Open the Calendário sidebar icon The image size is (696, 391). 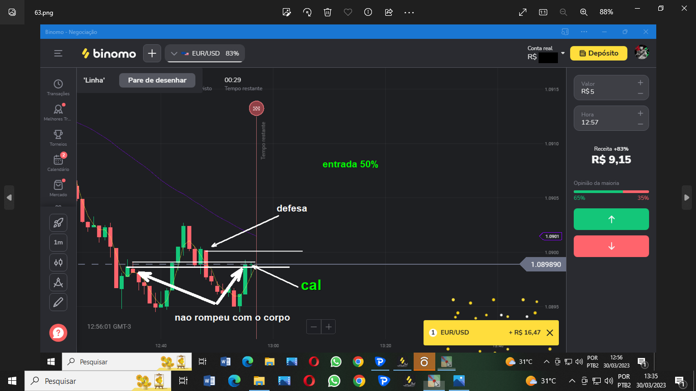coord(58,162)
